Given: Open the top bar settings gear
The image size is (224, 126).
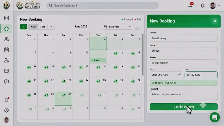Looking at the screenshot, I should click(202, 6).
